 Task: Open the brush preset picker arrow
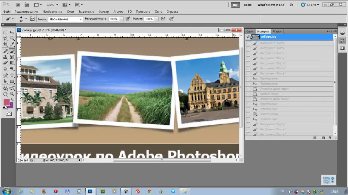(x=26, y=19)
